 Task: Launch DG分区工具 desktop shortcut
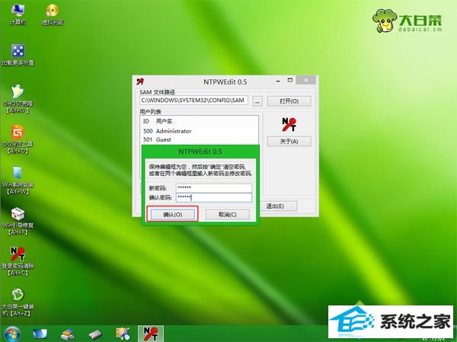[18, 139]
